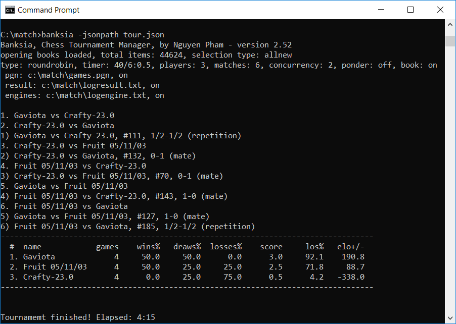Click the 'wins%' column header
This screenshot has width=456, height=324.
pyautogui.click(x=148, y=247)
